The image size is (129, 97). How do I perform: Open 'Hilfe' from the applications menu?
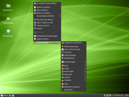point(74,84)
